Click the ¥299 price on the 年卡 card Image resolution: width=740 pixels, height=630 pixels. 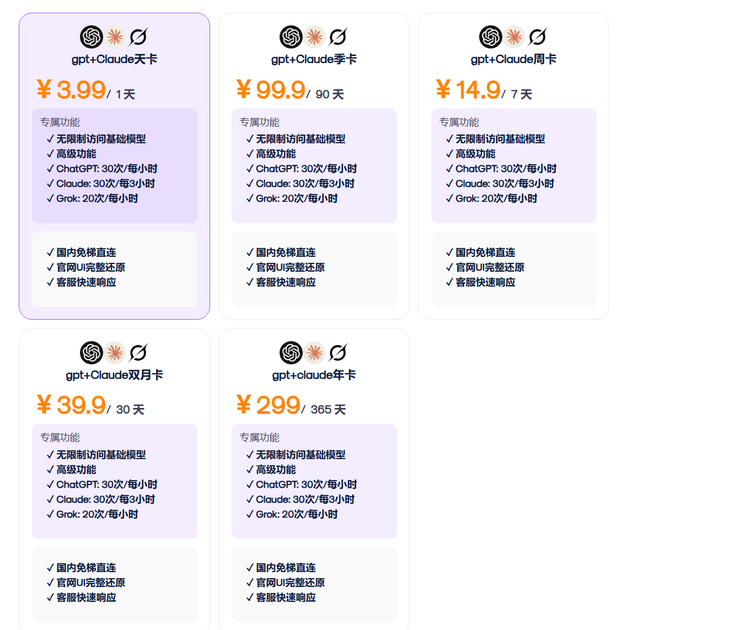click(269, 405)
